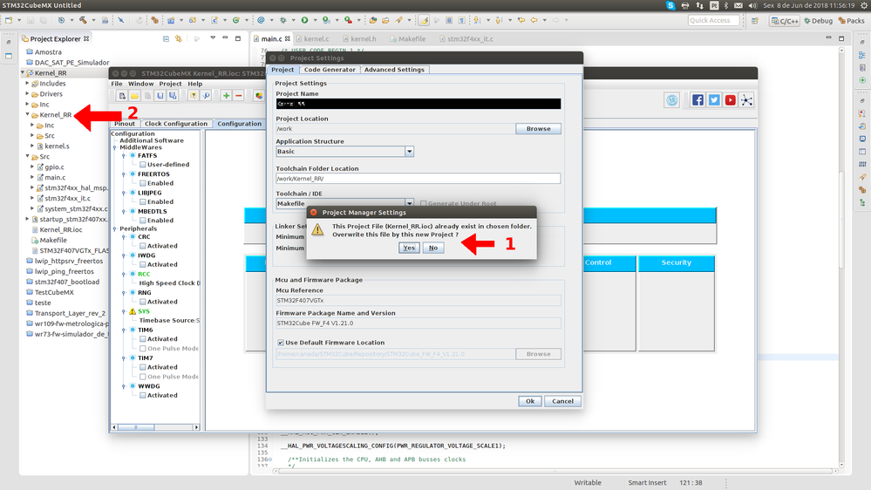Expand the Includes node in Project Explorer
This screenshot has height=490, width=871.
pyautogui.click(x=27, y=84)
